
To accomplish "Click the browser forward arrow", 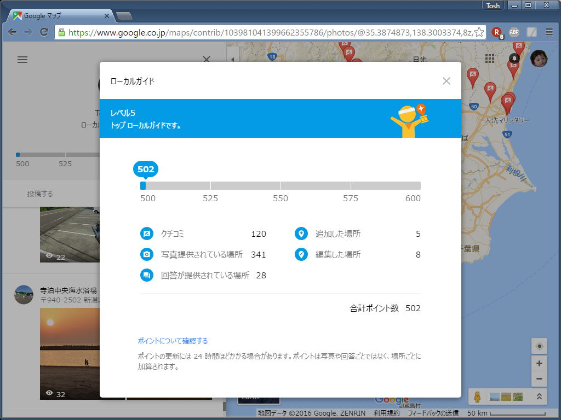I will 28,32.
